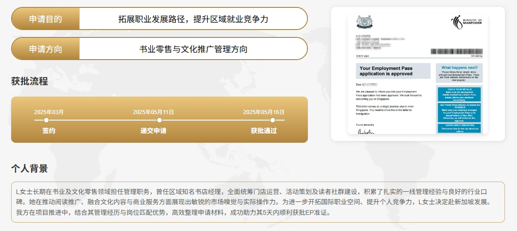
Task: Click the 'Check your details' blue box
Action: click(459, 94)
